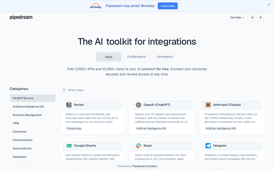Switch to the Configuration tab
This screenshot has width=274, height=171.
click(x=136, y=57)
